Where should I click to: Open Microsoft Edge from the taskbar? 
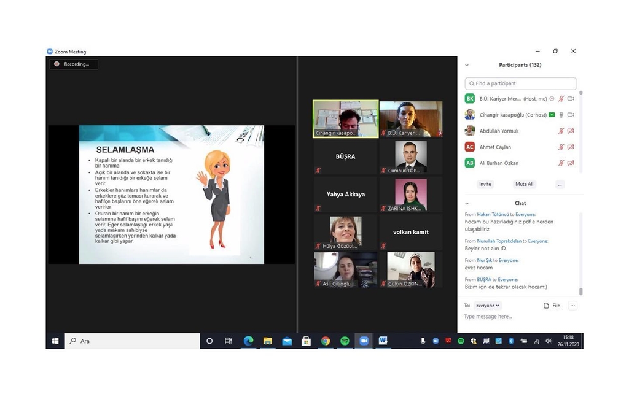(248, 341)
